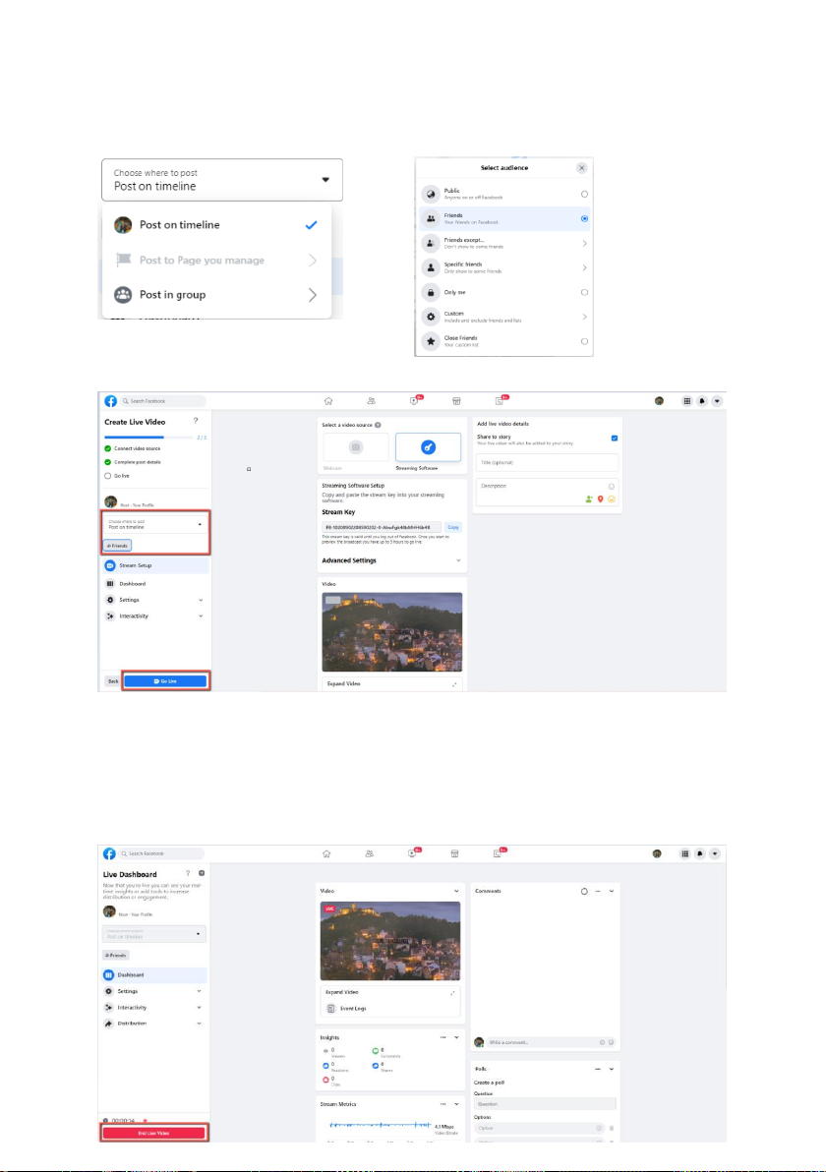Viewport: 826px width, 1172px height.
Task: Open Dashboard in Create Live Video sidebar
Action: 154,584
